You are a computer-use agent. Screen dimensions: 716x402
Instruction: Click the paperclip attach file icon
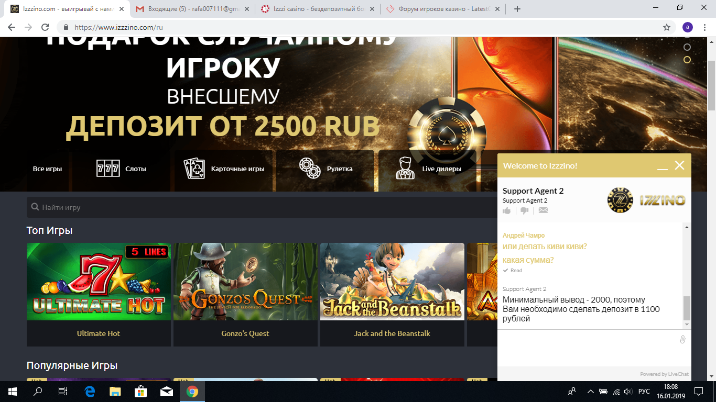tap(682, 340)
